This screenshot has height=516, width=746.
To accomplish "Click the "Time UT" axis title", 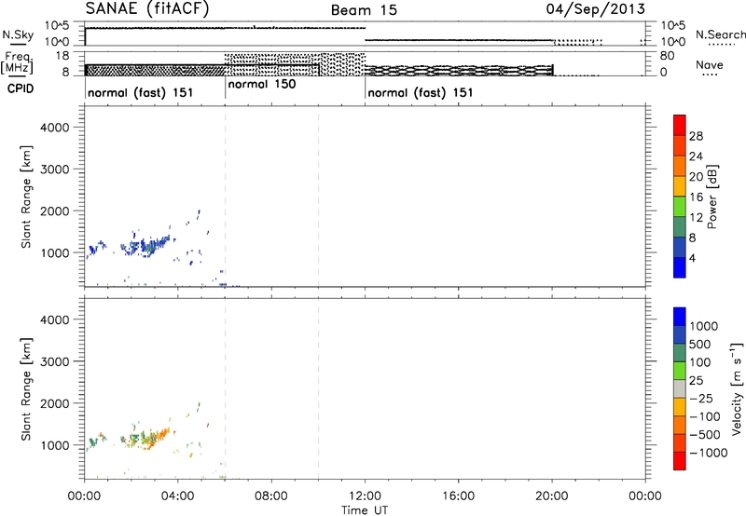I will 365,510.
